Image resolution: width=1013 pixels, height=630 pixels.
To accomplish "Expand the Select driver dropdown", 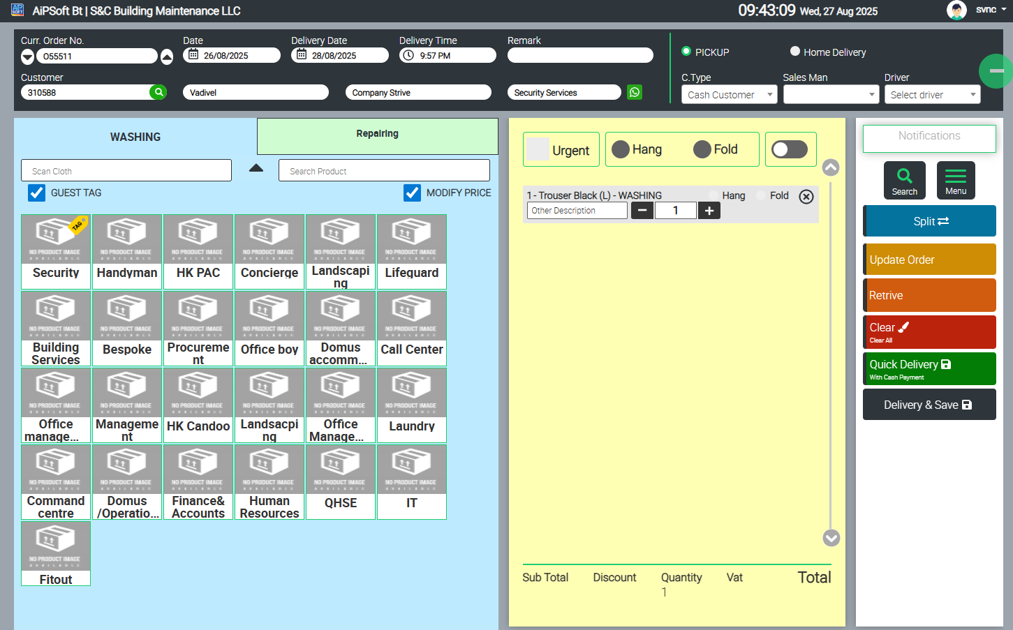I will [x=932, y=95].
